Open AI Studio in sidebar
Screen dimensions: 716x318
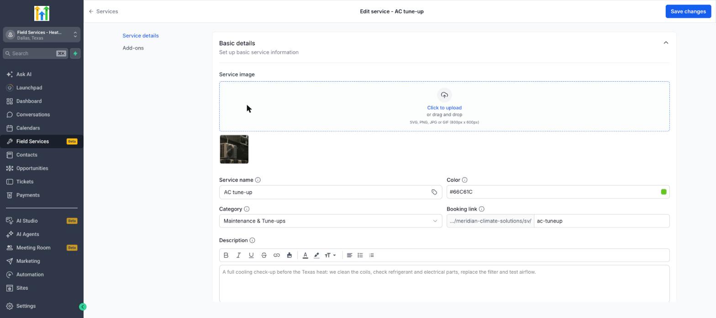pyautogui.click(x=42, y=221)
